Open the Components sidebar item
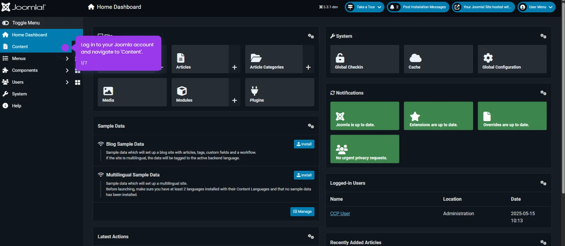The width and height of the screenshot is (565, 246). 25,70
